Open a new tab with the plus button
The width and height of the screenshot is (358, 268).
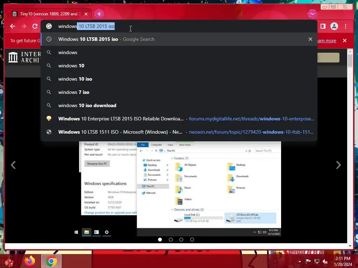click(99, 14)
